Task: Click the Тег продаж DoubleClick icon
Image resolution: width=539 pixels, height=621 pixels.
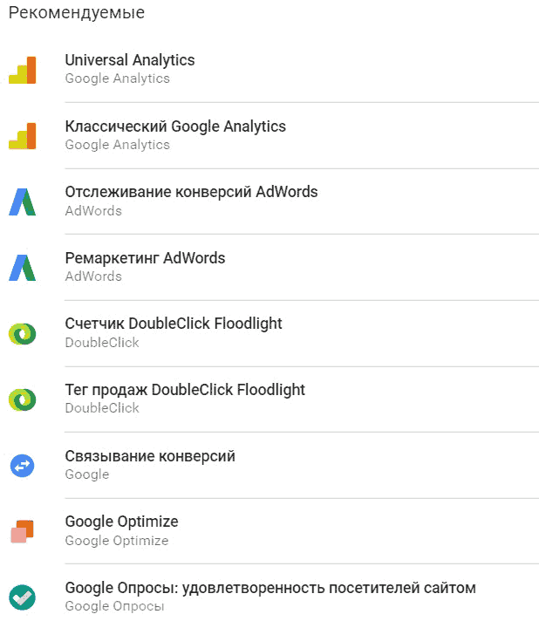Action: click(x=22, y=399)
